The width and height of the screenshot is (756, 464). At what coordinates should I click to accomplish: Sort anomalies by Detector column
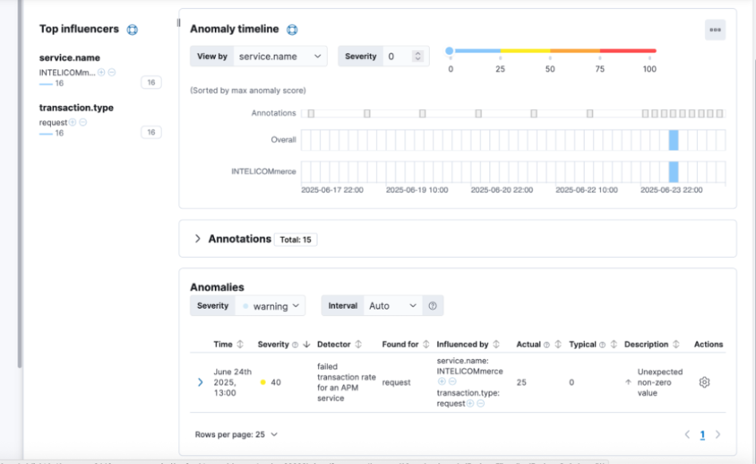click(358, 345)
